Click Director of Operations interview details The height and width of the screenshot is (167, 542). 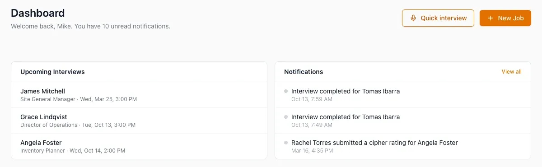coord(78,125)
